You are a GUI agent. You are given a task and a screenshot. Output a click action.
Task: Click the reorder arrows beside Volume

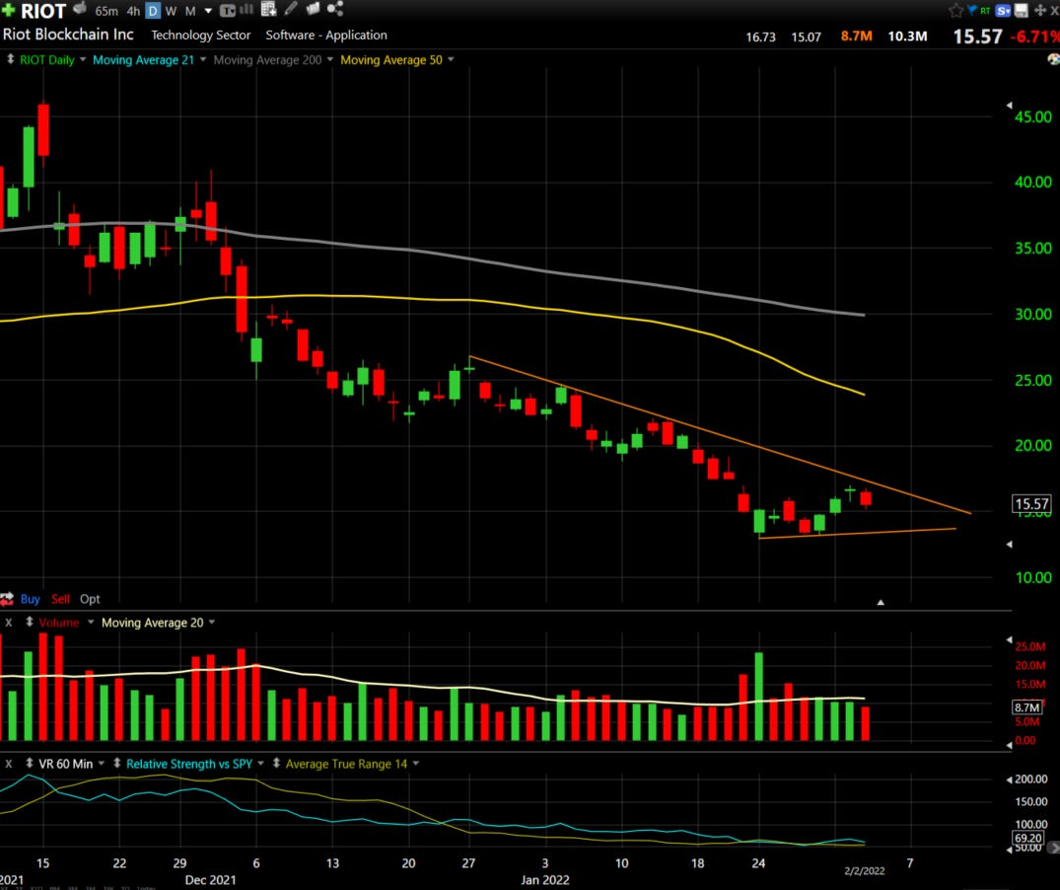[29, 623]
